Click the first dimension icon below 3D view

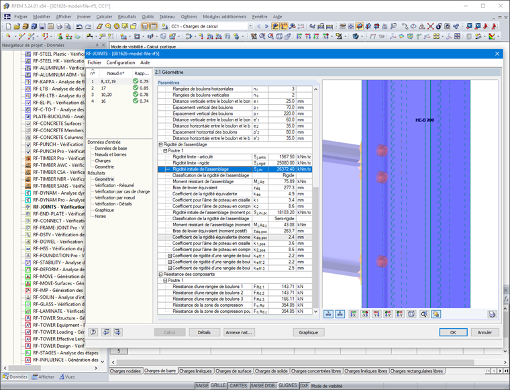click(x=328, y=314)
